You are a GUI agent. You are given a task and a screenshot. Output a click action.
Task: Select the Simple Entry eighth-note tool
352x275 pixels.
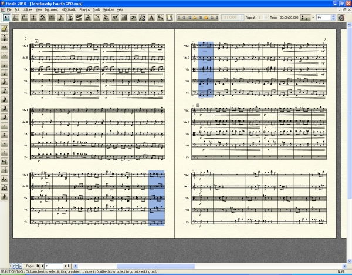(x=60, y=18)
